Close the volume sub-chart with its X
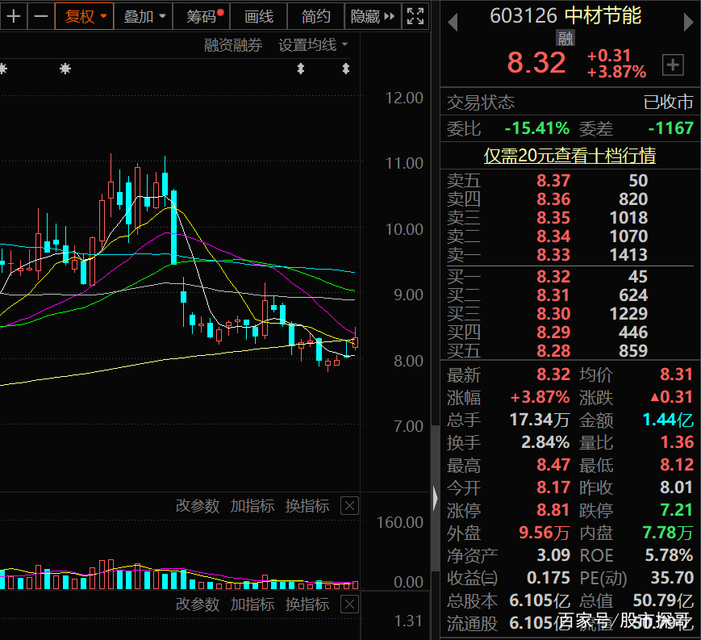Viewport: 701px width, 640px height. click(349, 506)
